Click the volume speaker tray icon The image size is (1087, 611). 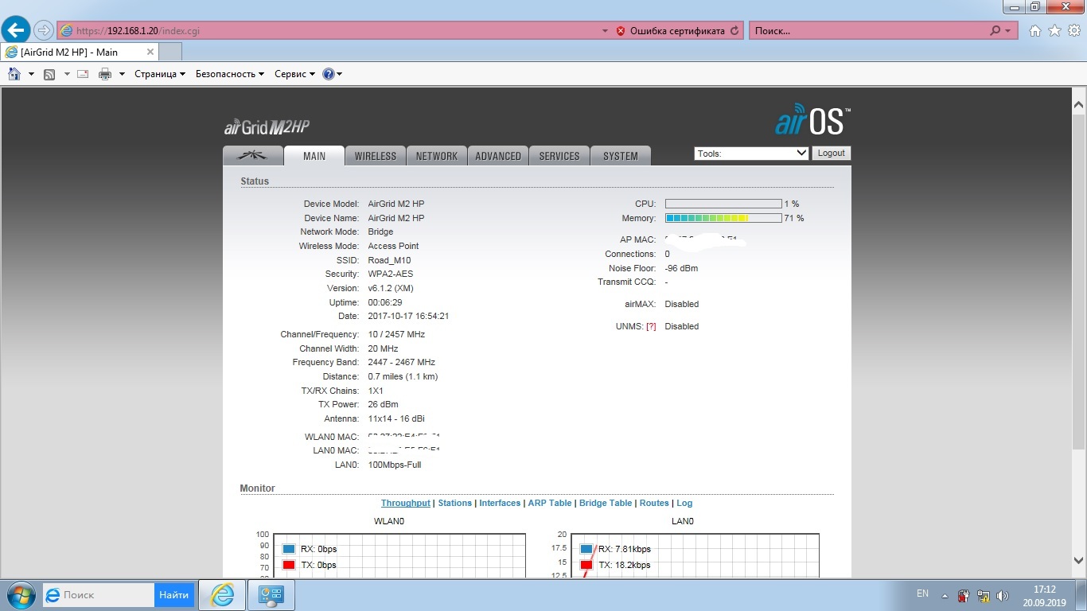point(1003,595)
